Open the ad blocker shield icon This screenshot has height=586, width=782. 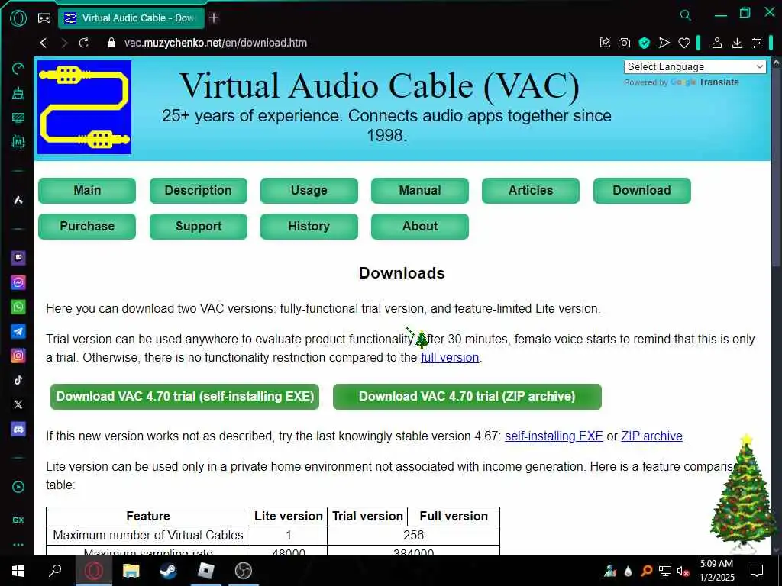pos(645,43)
